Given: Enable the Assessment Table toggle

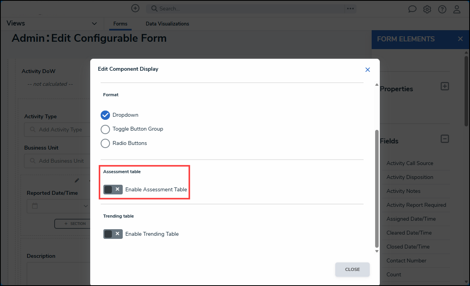Looking at the screenshot, I should [113, 189].
